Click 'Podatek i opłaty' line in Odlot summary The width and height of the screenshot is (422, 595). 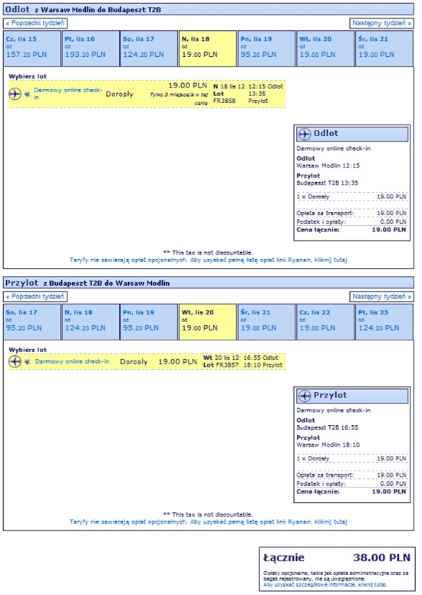pos(351,221)
